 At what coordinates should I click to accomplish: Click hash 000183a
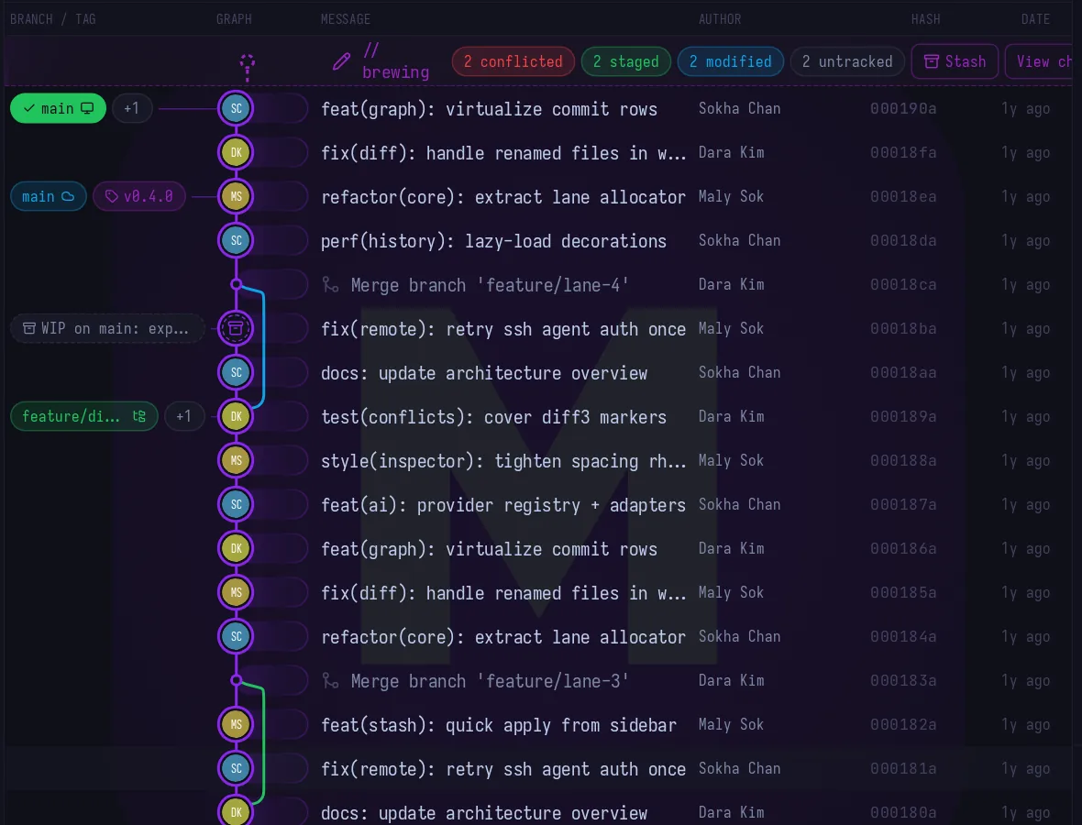[x=903, y=680]
